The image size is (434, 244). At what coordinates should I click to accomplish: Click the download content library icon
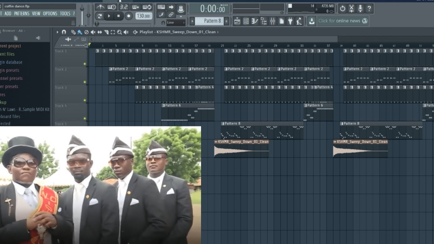312,21
